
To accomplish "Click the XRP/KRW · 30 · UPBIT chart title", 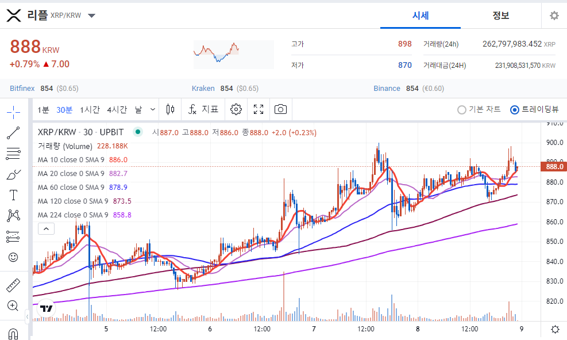I will [80, 132].
